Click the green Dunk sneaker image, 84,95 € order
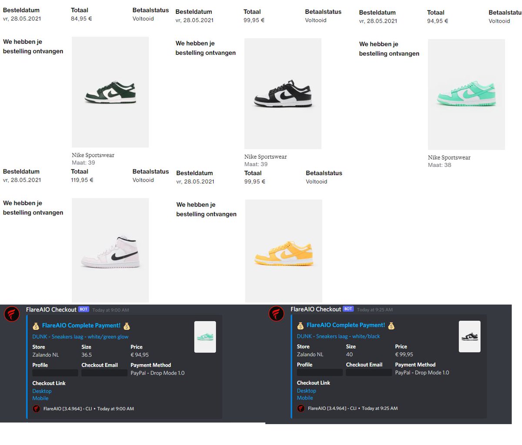Viewport: 522px width, 445px height. tap(110, 92)
